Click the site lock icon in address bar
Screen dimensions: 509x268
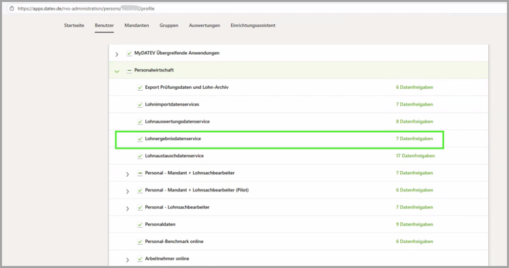point(12,8)
